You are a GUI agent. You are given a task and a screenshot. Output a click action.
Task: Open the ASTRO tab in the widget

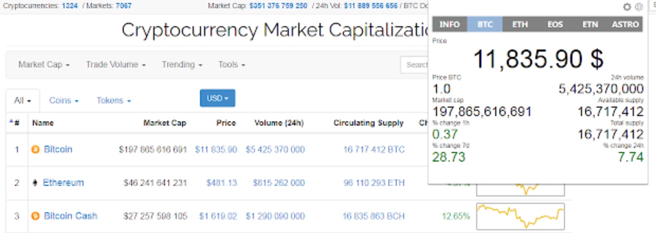[625, 24]
